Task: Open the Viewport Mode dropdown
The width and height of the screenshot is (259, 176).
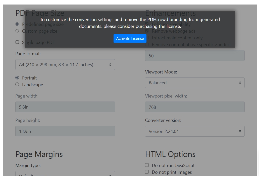Action: 195,83
